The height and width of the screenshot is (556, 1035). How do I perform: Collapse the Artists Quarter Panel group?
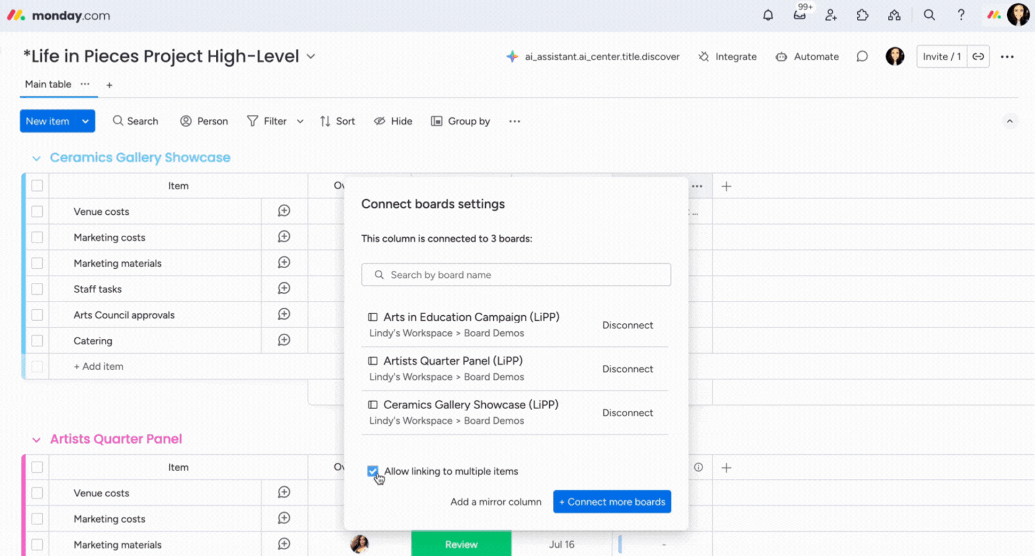point(37,440)
